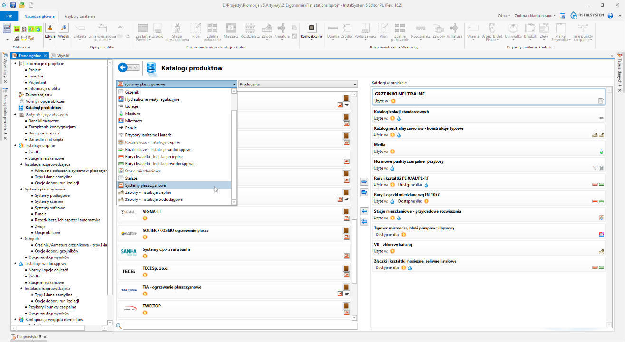625x342 pixels.
Task: Click the Etykieta ribbon icon
Action: (x=80, y=28)
